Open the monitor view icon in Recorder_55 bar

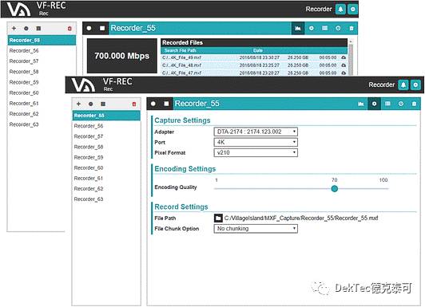[x=361, y=104]
